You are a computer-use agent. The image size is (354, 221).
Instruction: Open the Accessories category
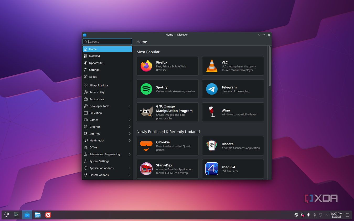pos(107,99)
